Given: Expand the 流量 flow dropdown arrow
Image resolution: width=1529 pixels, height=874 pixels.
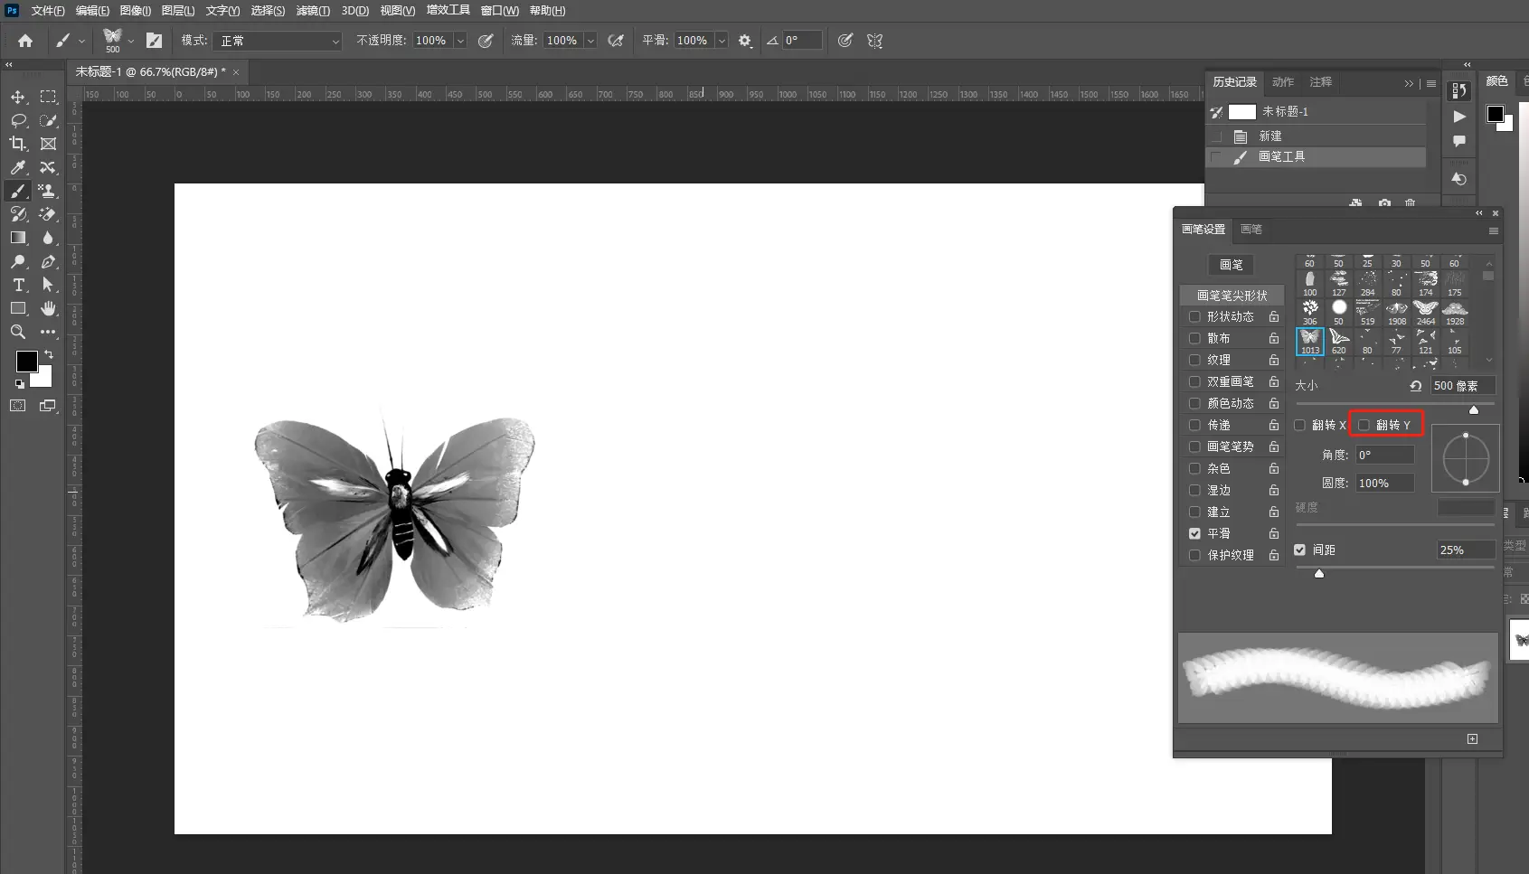Looking at the screenshot, I should 590,41.
